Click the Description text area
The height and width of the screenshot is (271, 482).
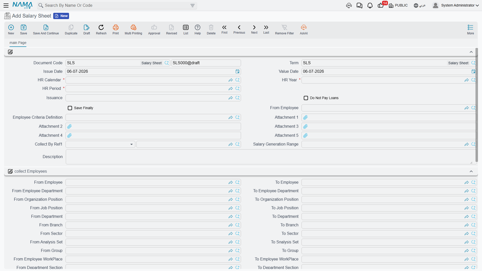click(271, 157)
